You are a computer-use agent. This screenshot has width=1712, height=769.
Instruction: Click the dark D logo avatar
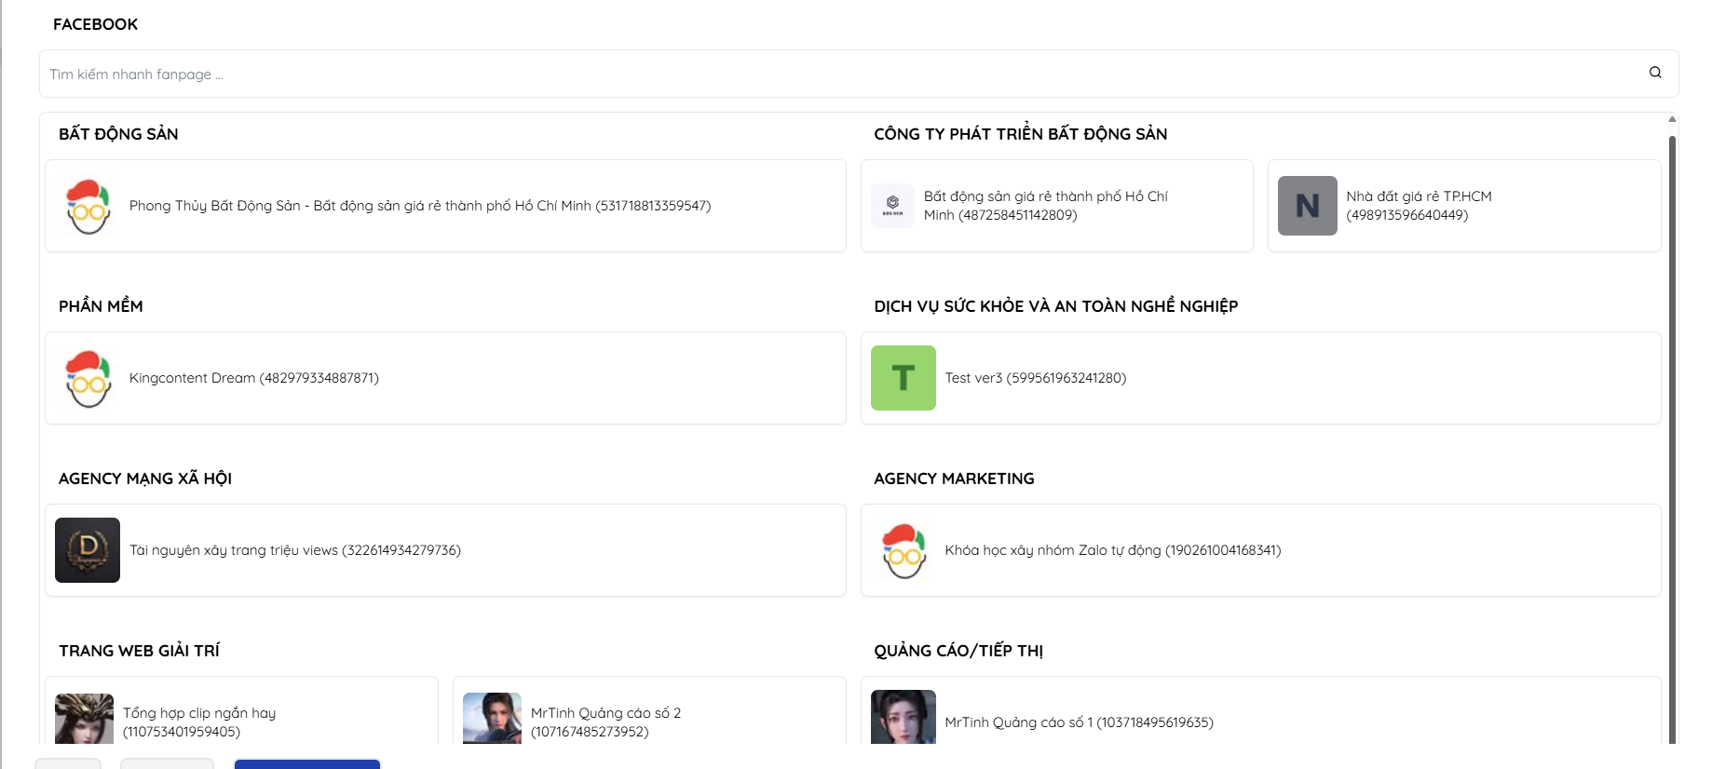click(x=88, y=550)
